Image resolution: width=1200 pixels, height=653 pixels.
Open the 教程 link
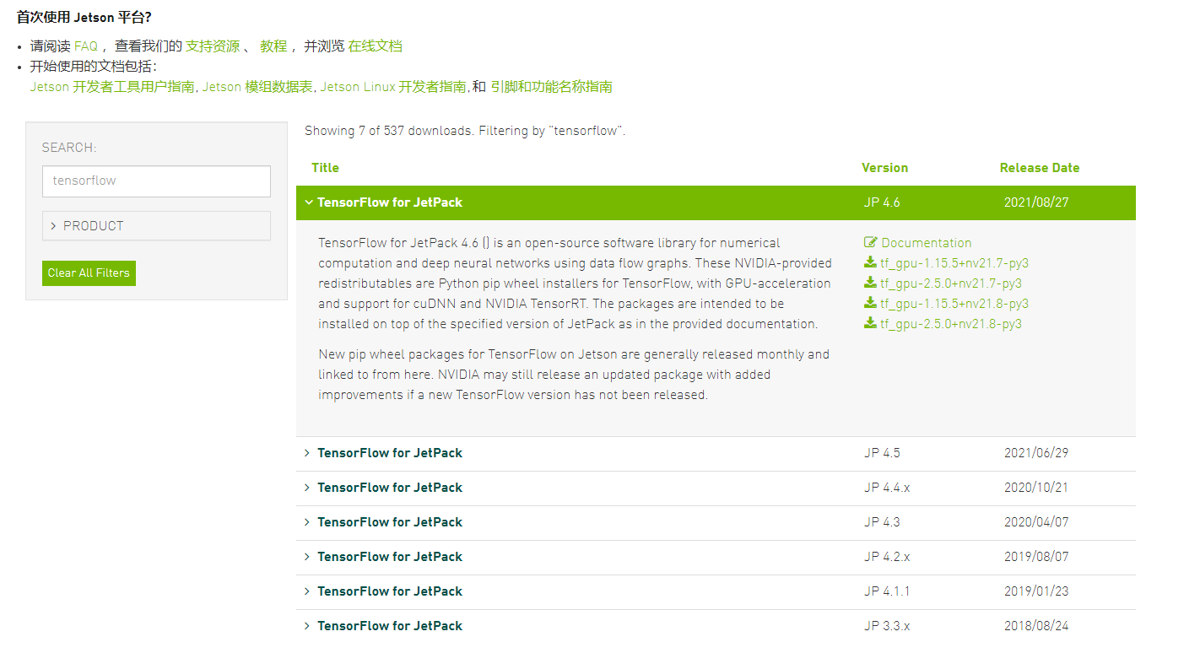(x=273, y=46)
